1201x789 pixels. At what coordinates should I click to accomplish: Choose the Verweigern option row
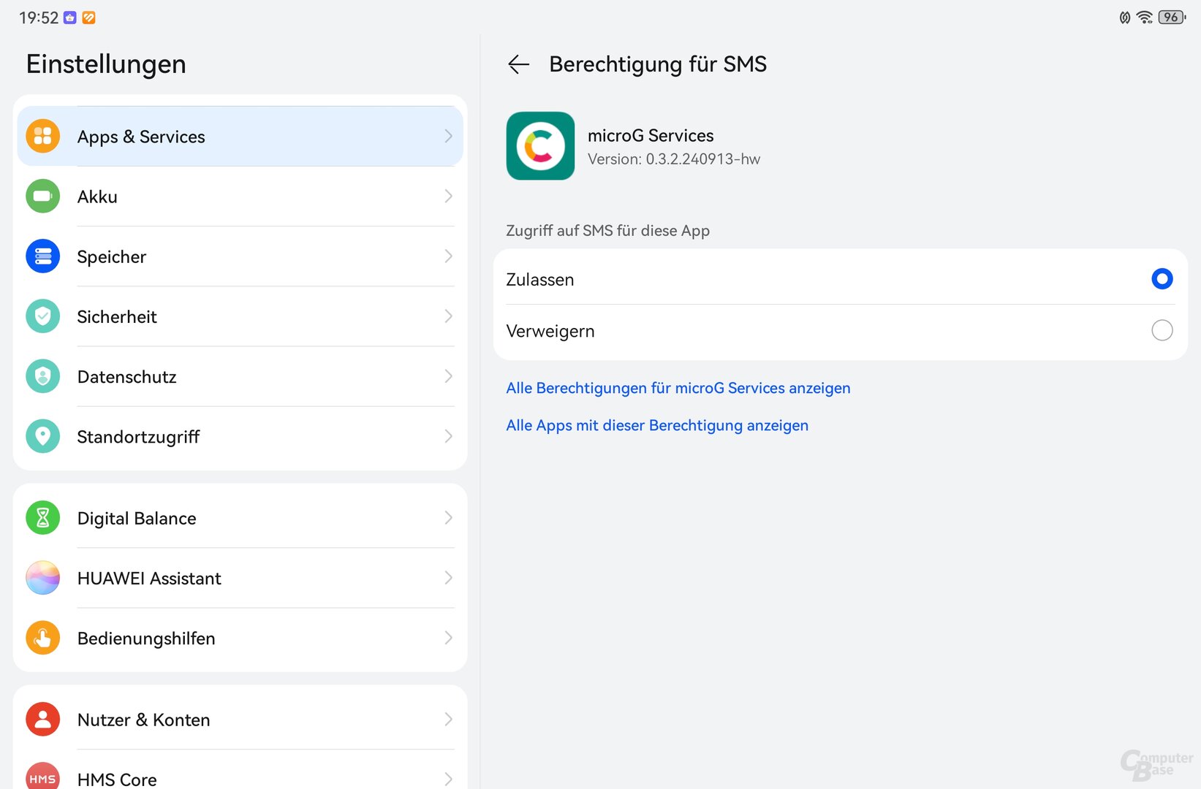[841, 332]
